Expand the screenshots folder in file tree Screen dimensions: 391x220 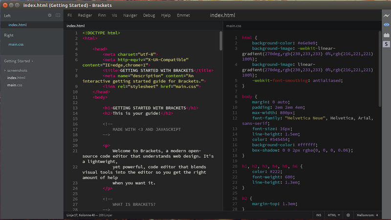[x=17, y=70]
